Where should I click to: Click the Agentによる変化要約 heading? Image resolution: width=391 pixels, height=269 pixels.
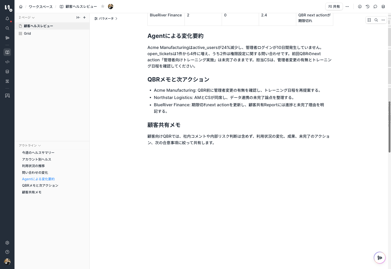click(175, 36)
